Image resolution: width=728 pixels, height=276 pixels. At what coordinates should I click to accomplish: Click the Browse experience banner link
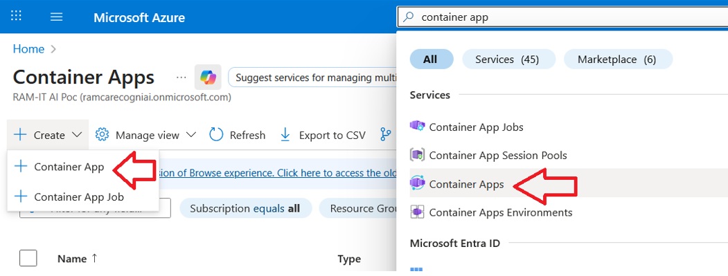pyautogui.click(x=278, y=173)
